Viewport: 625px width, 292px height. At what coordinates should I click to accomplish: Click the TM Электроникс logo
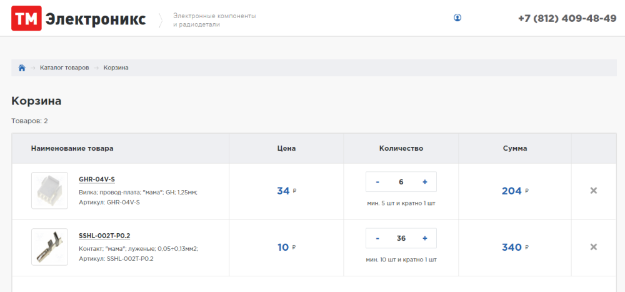[79, 19]
